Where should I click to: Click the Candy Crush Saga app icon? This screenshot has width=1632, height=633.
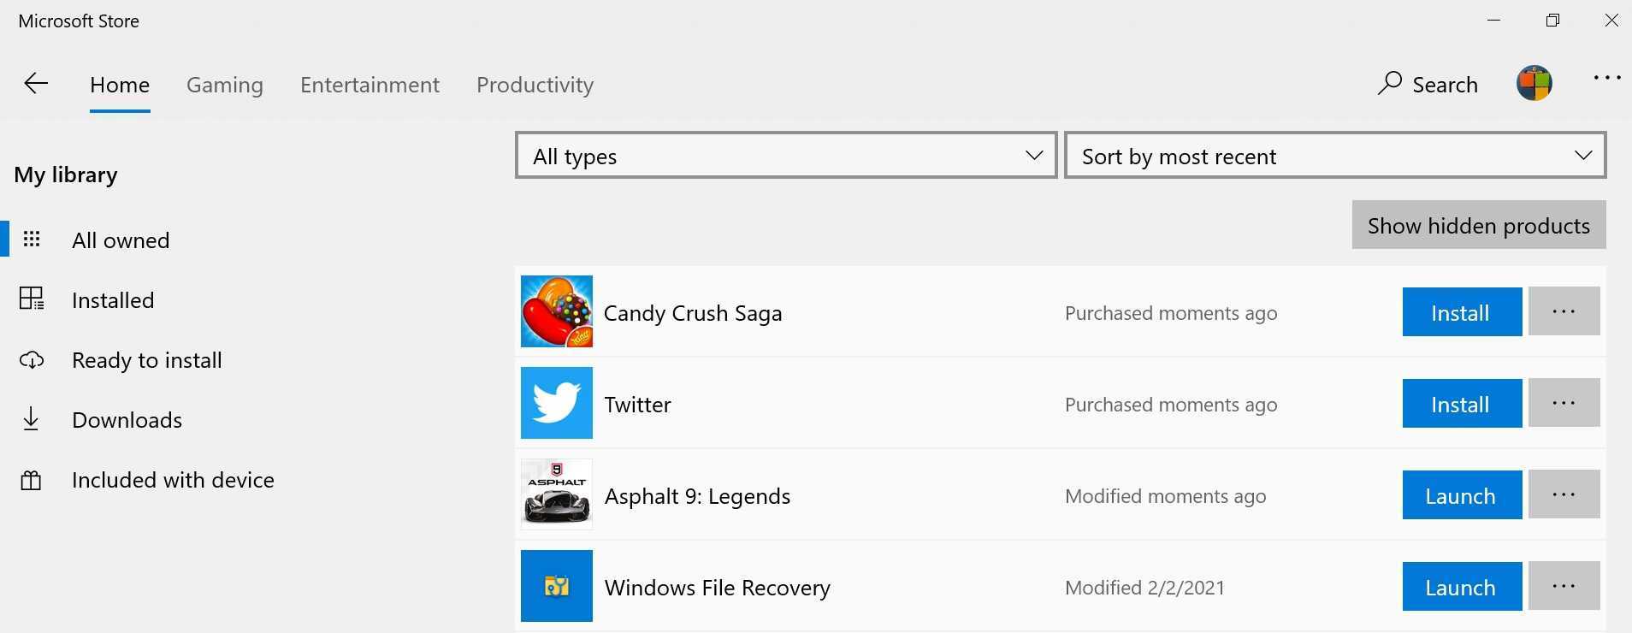(557, 311)
